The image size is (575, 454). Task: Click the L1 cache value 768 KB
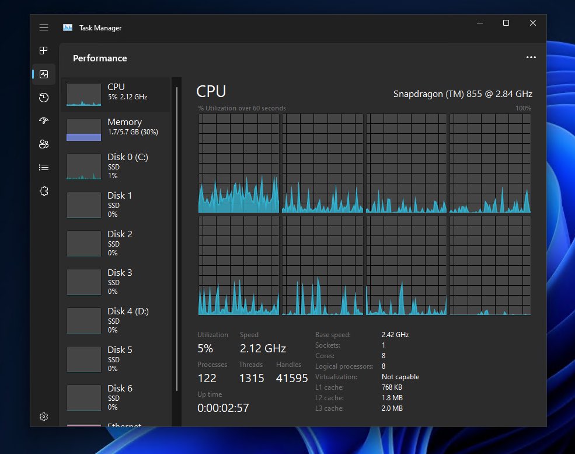pos(392,387)
